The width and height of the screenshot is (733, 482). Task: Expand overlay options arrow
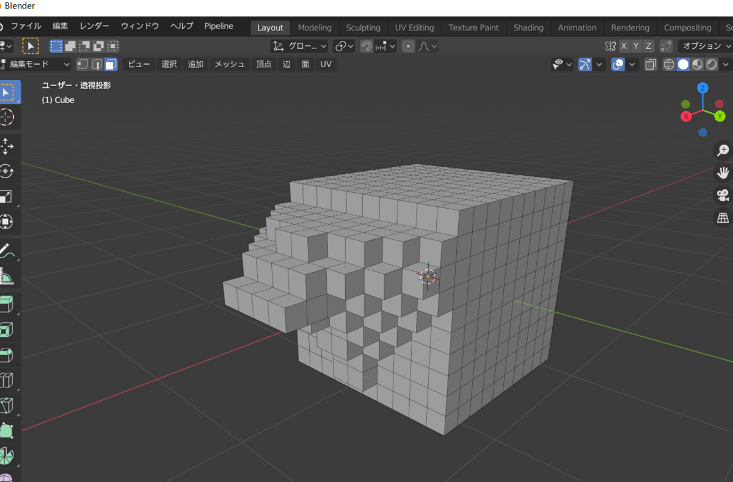[633, 64]
